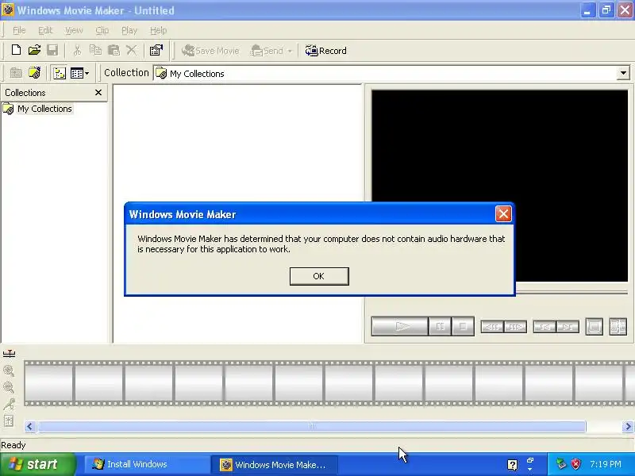
Task: Click the storyboard scroll right arrow
Action: pos(628,426)
